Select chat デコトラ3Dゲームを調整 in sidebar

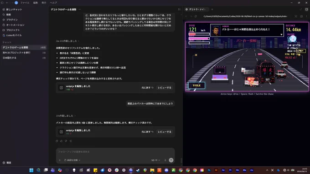24,48
